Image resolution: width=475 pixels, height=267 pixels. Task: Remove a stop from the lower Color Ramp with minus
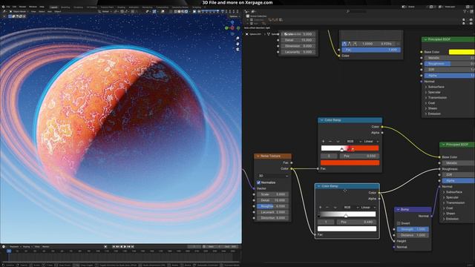[x=327, y=208]
